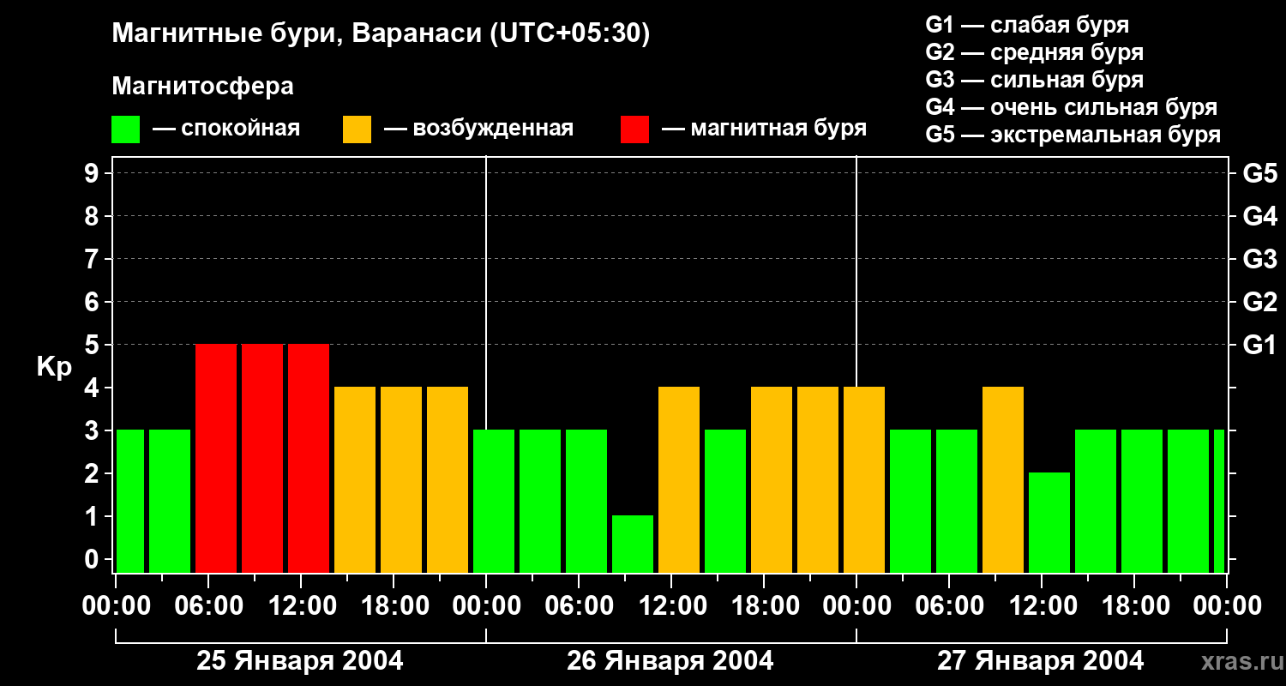Click the shortest green bar, Kp 1, on 26 January
This screenshot has height=686, width=1286.
633,544
